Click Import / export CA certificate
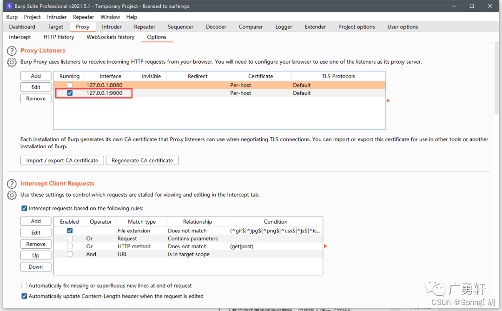 (62, 160)
